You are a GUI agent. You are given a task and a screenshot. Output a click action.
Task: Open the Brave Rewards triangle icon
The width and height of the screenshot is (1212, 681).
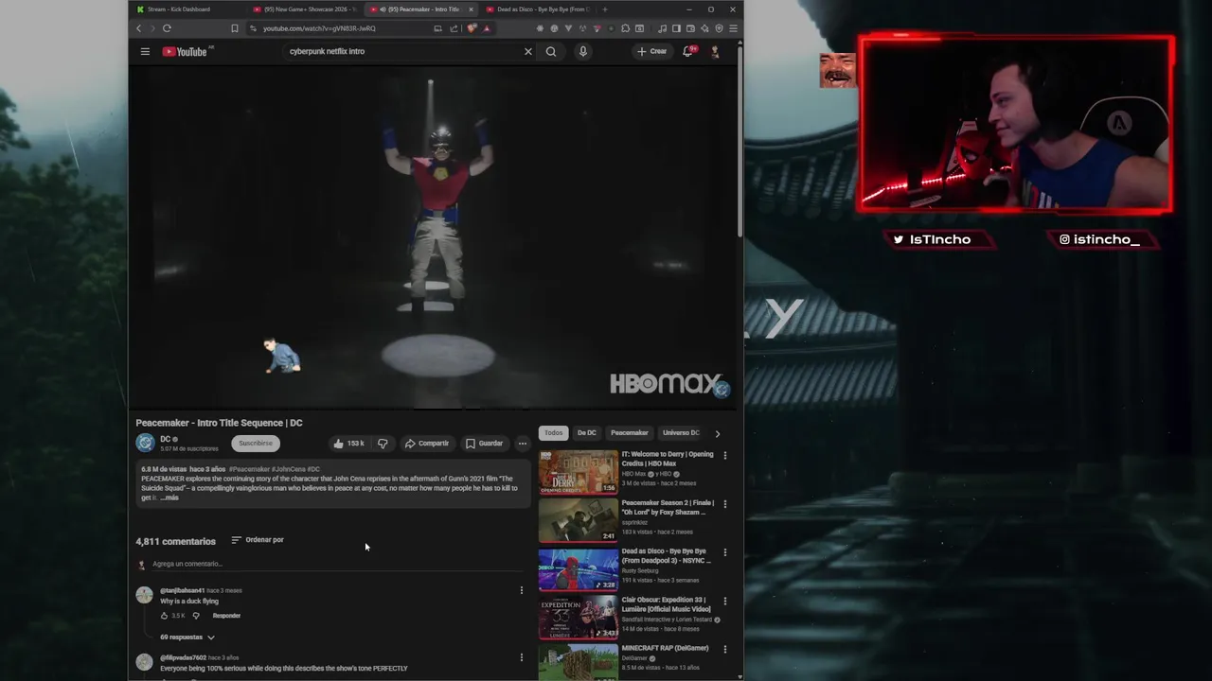click(487, 28)
